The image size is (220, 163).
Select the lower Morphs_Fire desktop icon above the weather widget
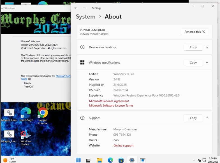click(9, 136)
